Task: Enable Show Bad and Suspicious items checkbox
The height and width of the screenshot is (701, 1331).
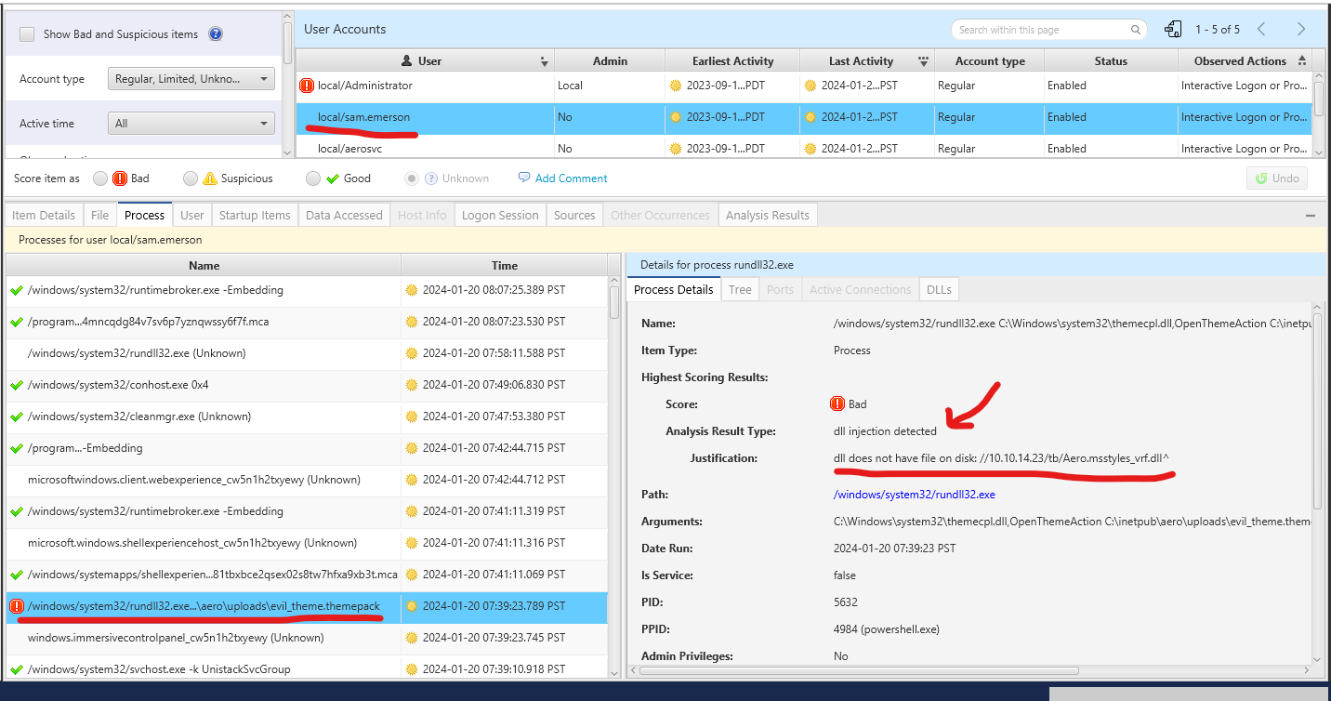Action: tap(27, 34)
